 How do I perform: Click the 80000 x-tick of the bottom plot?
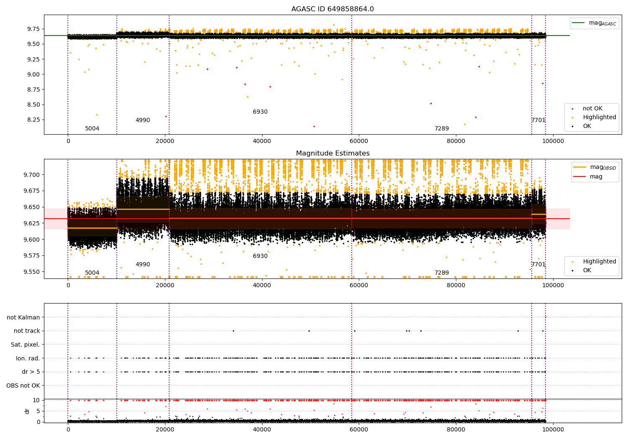(x=456, y=430)
